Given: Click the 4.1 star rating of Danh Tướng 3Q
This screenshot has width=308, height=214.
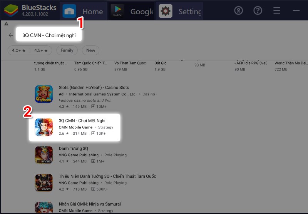Looking at the screenshot, I should coord(64,161).
